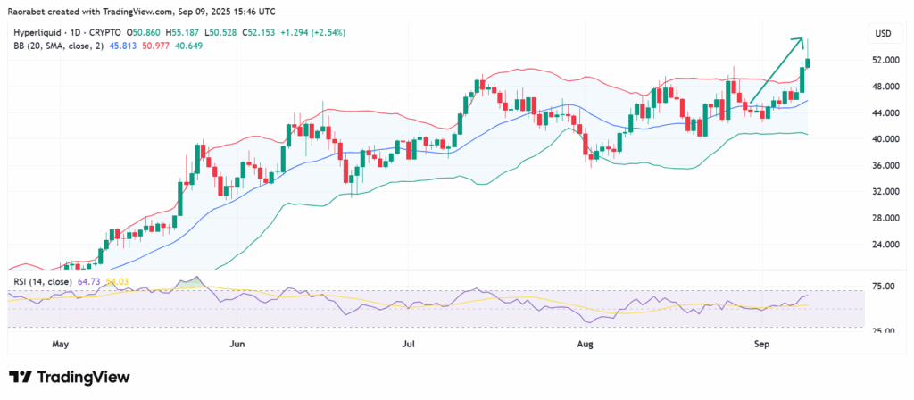Click the Sep label on time axis
914x400 pixels.
click(761, 343)
